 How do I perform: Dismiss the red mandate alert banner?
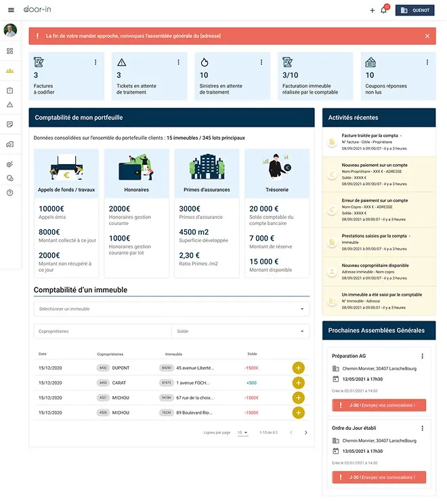click(427, 36)
